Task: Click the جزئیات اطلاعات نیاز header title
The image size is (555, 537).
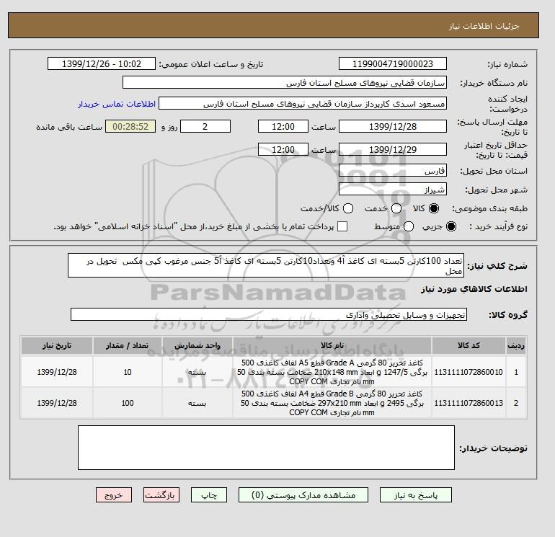Action: (484, 26)
